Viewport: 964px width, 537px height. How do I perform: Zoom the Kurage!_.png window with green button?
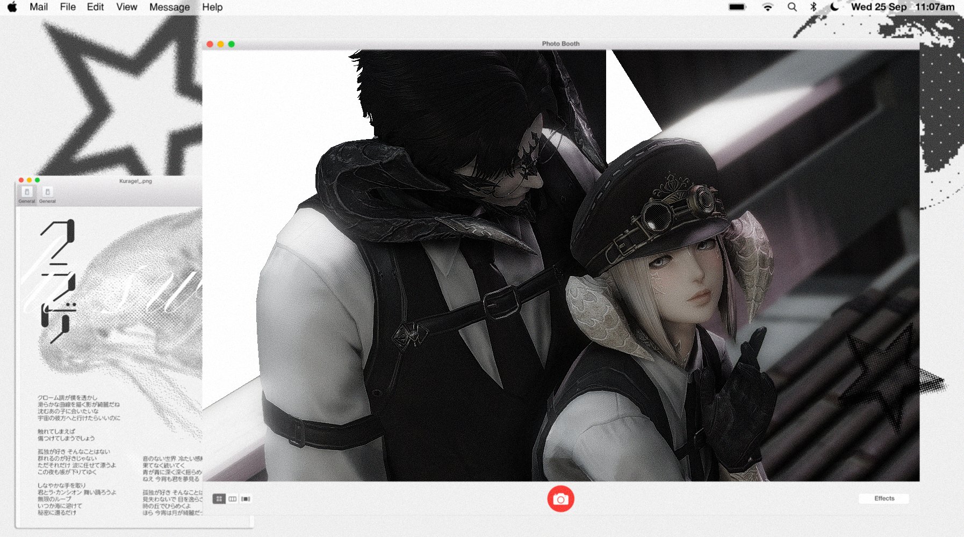point(37,180)
